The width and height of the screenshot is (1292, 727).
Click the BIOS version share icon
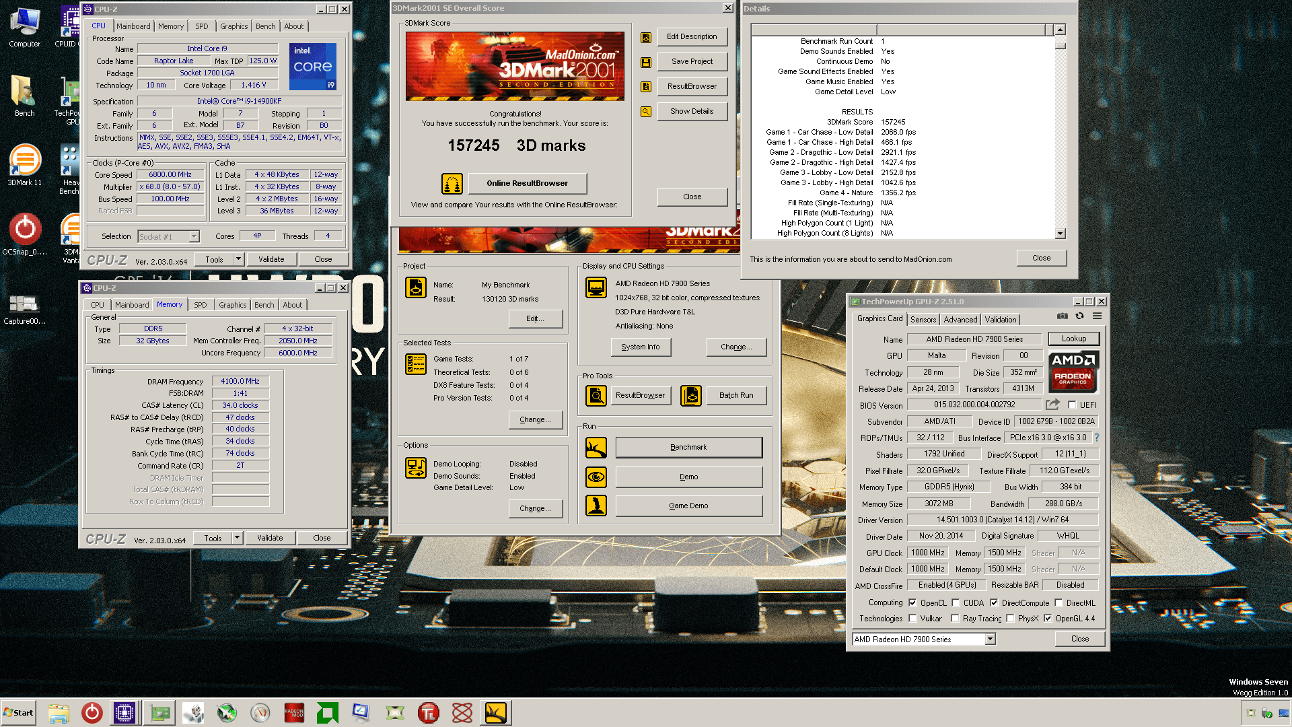[x=1052, y=405]
